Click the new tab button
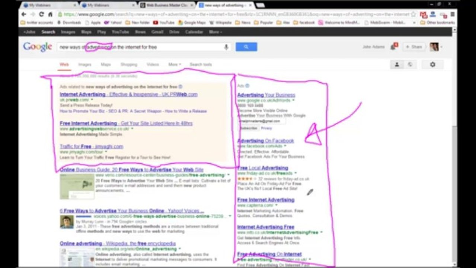 point(260,5)
